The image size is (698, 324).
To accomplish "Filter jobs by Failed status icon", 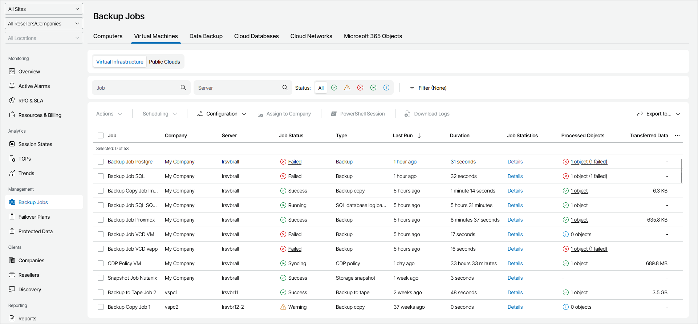I will [360, 88].
